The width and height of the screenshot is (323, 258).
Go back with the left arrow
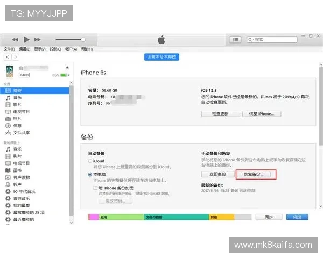pos(8,57)
